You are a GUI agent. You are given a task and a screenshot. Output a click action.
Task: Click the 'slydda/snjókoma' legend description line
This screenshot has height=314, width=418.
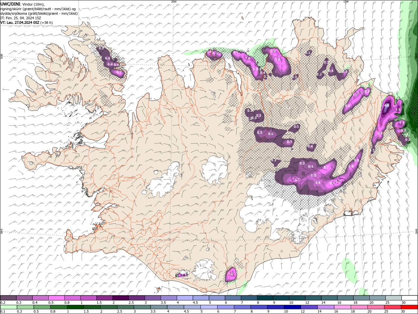(39, 13)
